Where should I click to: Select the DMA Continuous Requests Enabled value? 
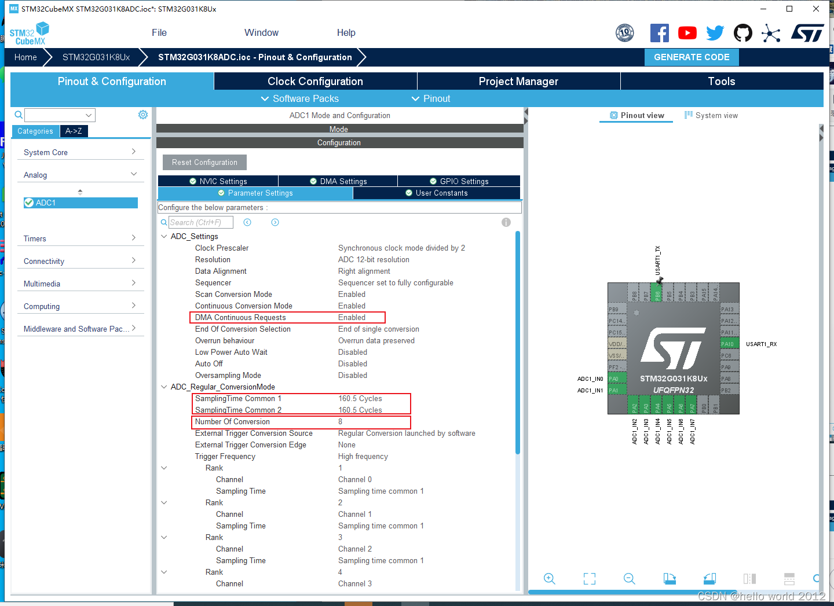click(x=352, y=317)
